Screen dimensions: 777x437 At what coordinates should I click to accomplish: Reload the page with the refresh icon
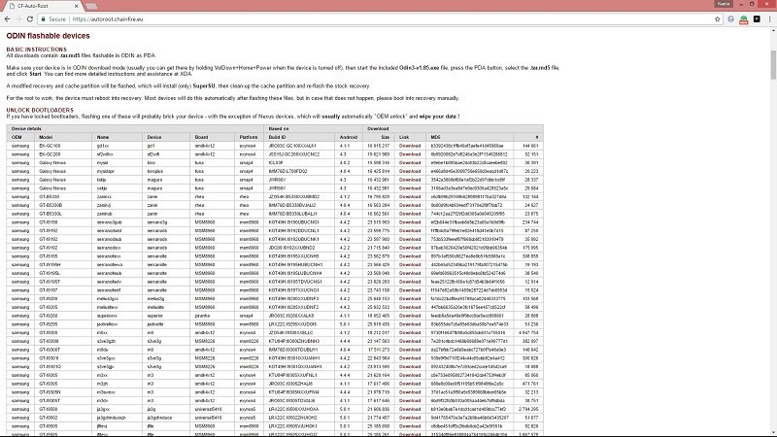point(30,19)
